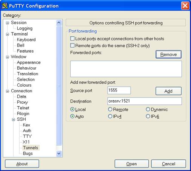Screen dimensions: 191x171
Task: Select the Connection category
Action: pyautogui.click(x=22, y=91)
